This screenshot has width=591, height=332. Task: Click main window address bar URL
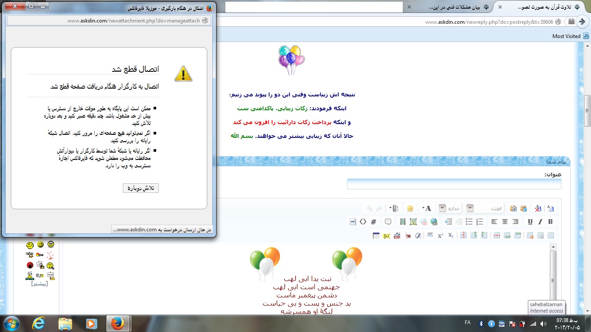coord(489,22)
